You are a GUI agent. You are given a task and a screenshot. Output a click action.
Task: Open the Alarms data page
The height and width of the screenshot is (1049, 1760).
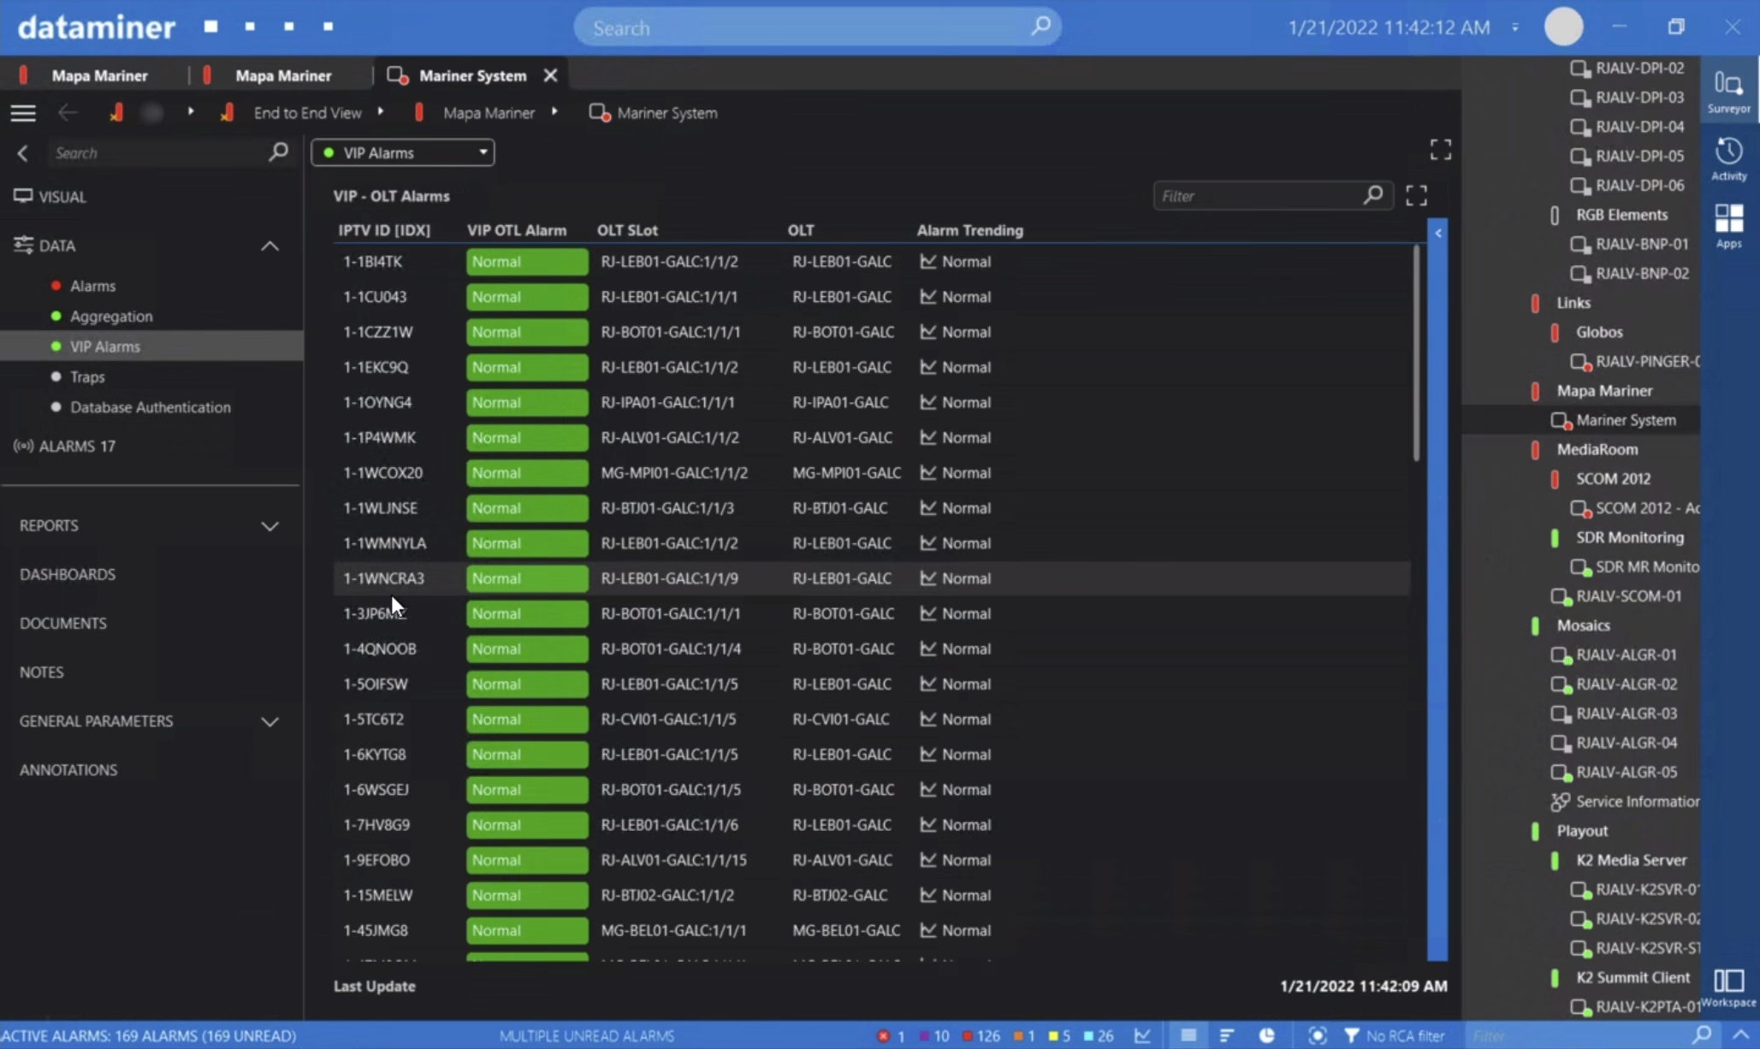click(92, 286)
